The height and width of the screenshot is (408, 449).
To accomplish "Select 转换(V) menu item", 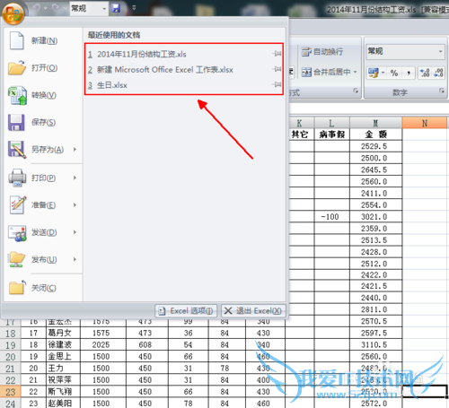I will [43, 95].
